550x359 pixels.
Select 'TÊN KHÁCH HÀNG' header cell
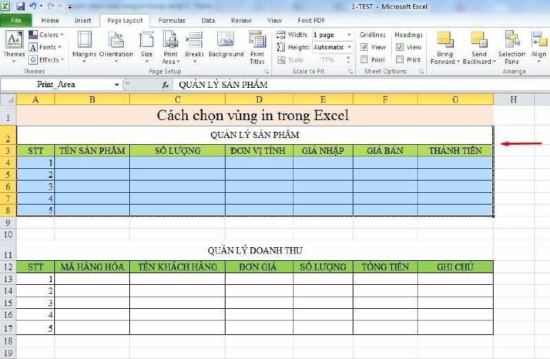[x=177, y=267]
